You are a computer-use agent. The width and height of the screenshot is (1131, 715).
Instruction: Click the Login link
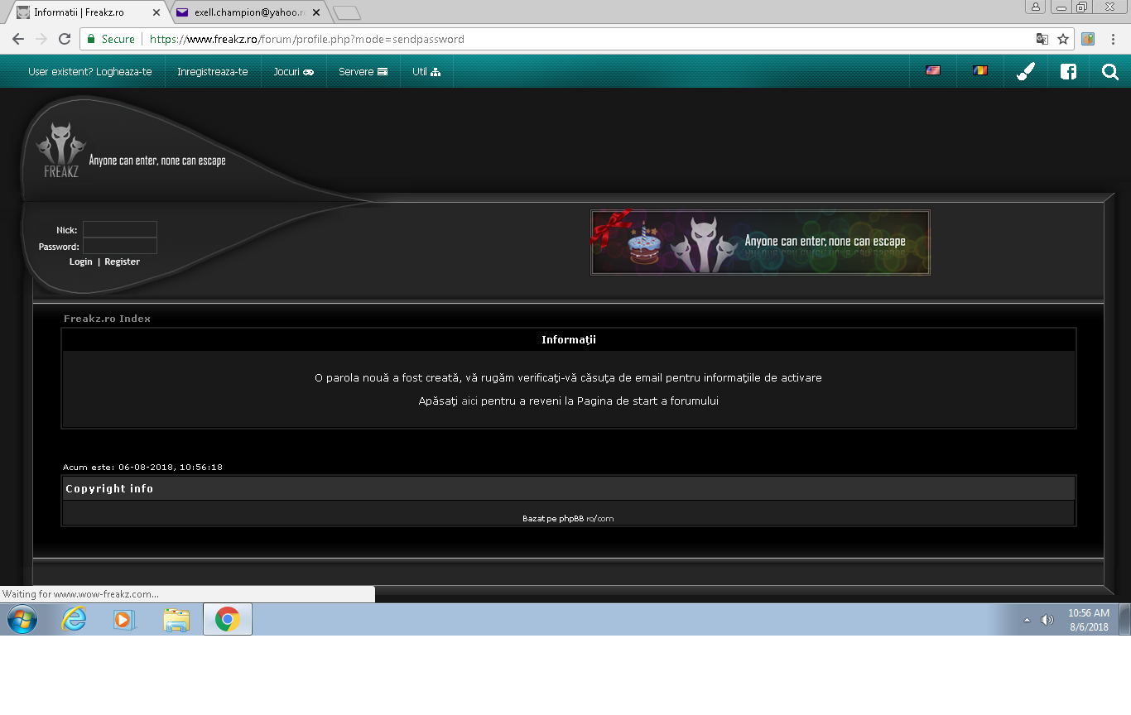[x=81, y=262]
